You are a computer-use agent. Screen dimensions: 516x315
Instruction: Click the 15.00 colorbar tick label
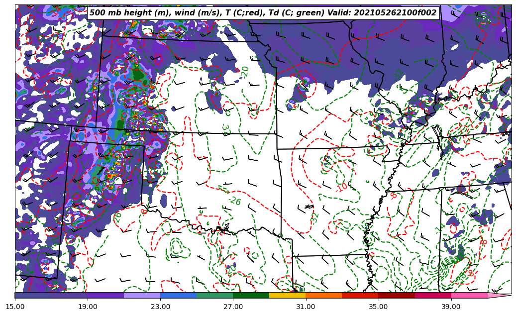click(15, 307)
